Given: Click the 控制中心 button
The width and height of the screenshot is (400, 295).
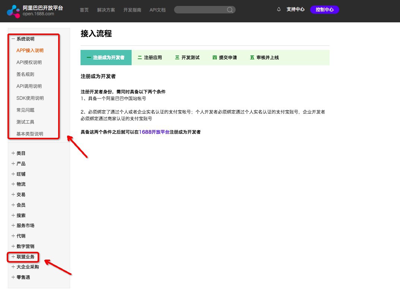Looking at the screenshot, I should pyautogui.click(x=324, y=10).
